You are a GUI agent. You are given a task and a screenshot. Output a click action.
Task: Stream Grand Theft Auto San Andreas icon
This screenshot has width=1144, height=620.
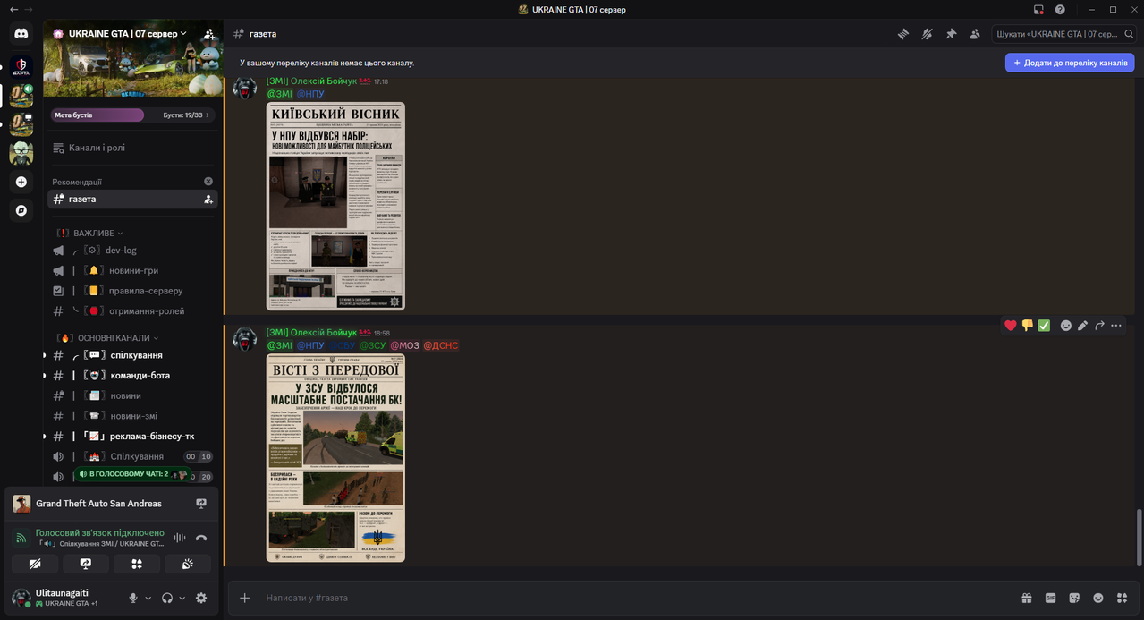point(201,504)
